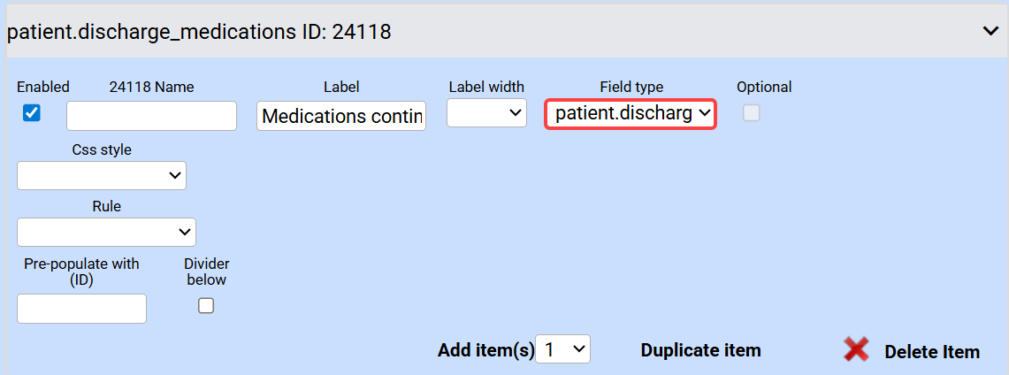Image resolution: width=1009 pixels, height=375 pixels.
Task: Open the Label width dropdown
Action: click(x=486, y=113)
